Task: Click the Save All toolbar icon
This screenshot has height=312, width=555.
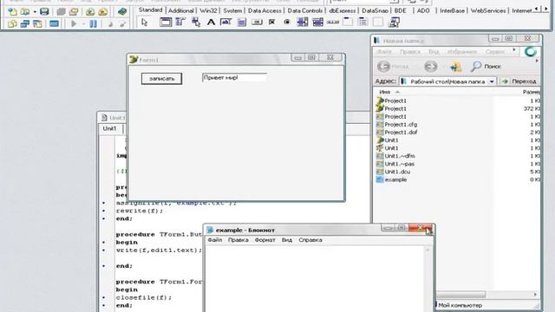Action: [62, 11]
